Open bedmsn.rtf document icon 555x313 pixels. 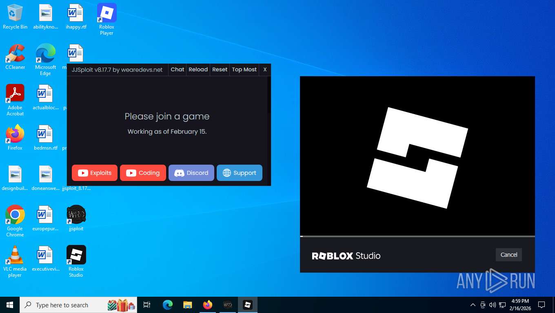[45, 138]
